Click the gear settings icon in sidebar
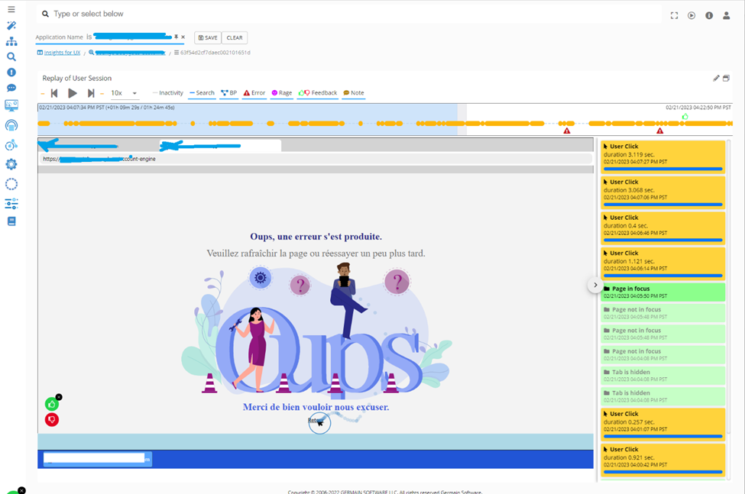Image resolution: width=745 pixels, height=494 pixels. pyautogui.click(x=11, y=164)
